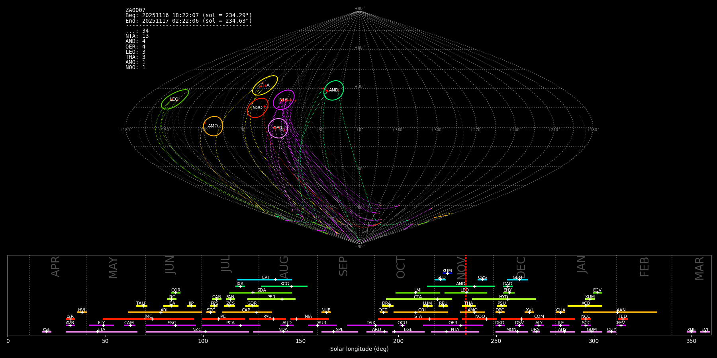The image size is (717, 358).
Task: Click the pink OER radiant ellipse
Action: click(x=278, y=128)
